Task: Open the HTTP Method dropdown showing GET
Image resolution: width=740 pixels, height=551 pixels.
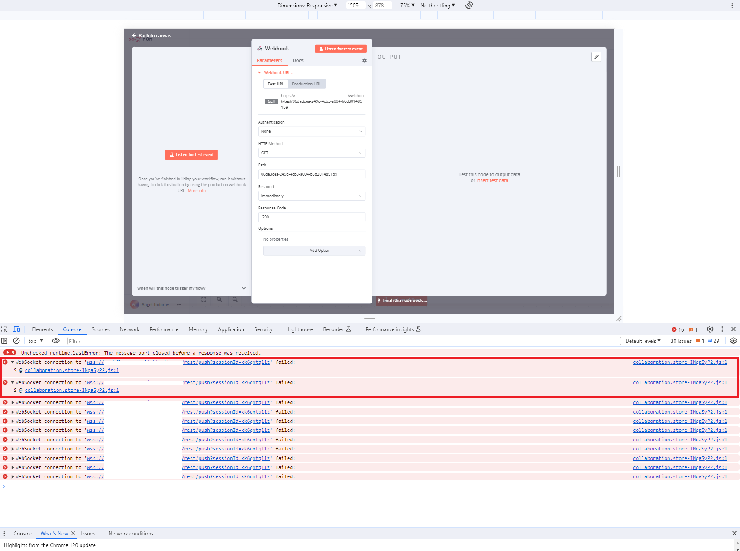Action: point(312,153)
